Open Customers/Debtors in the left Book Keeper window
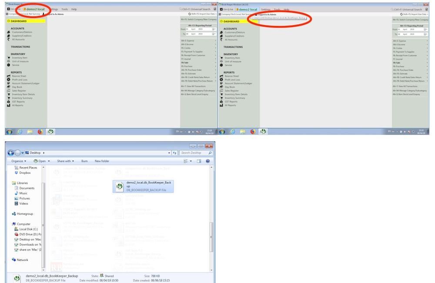This screenshot has width=435, height=283. point(22,32)
